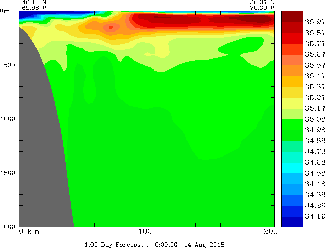Click the 34.98 colorbar label
This screenshot has width=325, height=248.
click(x=315, y=130)
